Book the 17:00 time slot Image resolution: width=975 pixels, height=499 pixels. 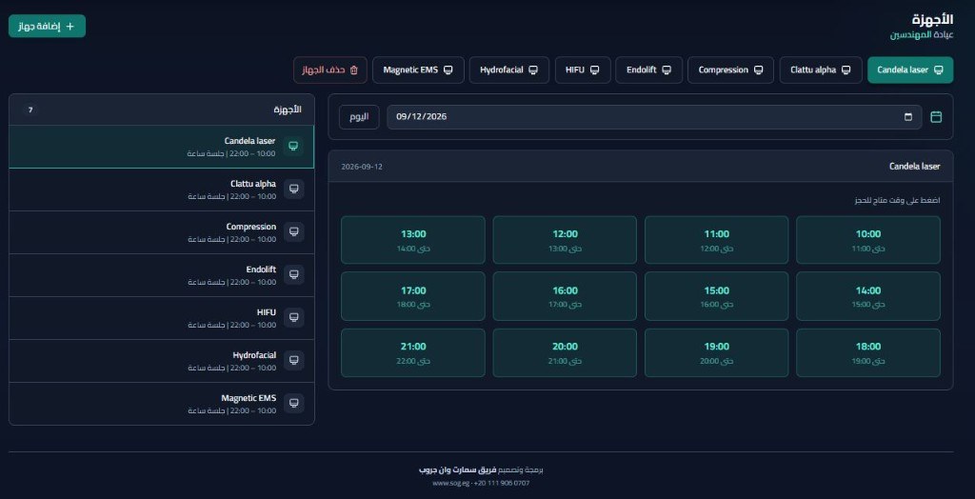[413, 296]
